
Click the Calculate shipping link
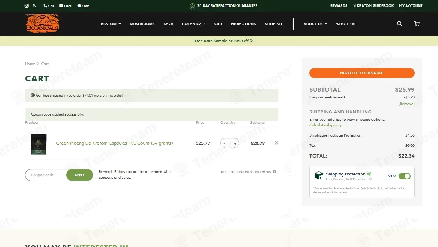coord(325,125)
